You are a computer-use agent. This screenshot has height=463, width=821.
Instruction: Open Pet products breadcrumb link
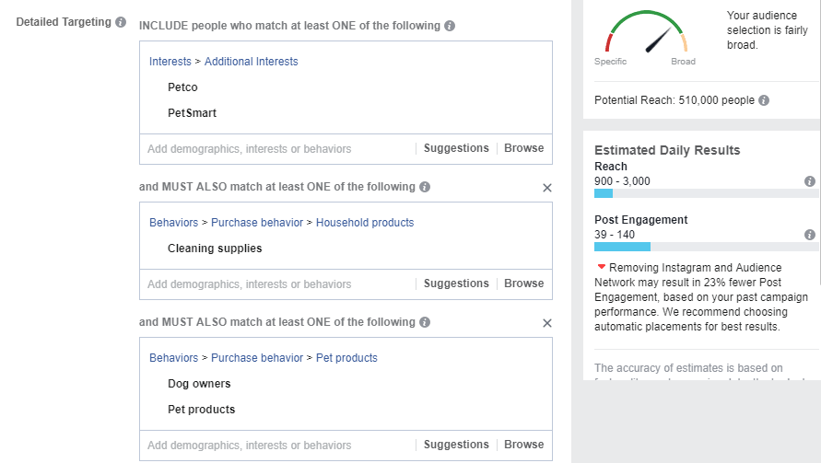[x=346, y=358]
